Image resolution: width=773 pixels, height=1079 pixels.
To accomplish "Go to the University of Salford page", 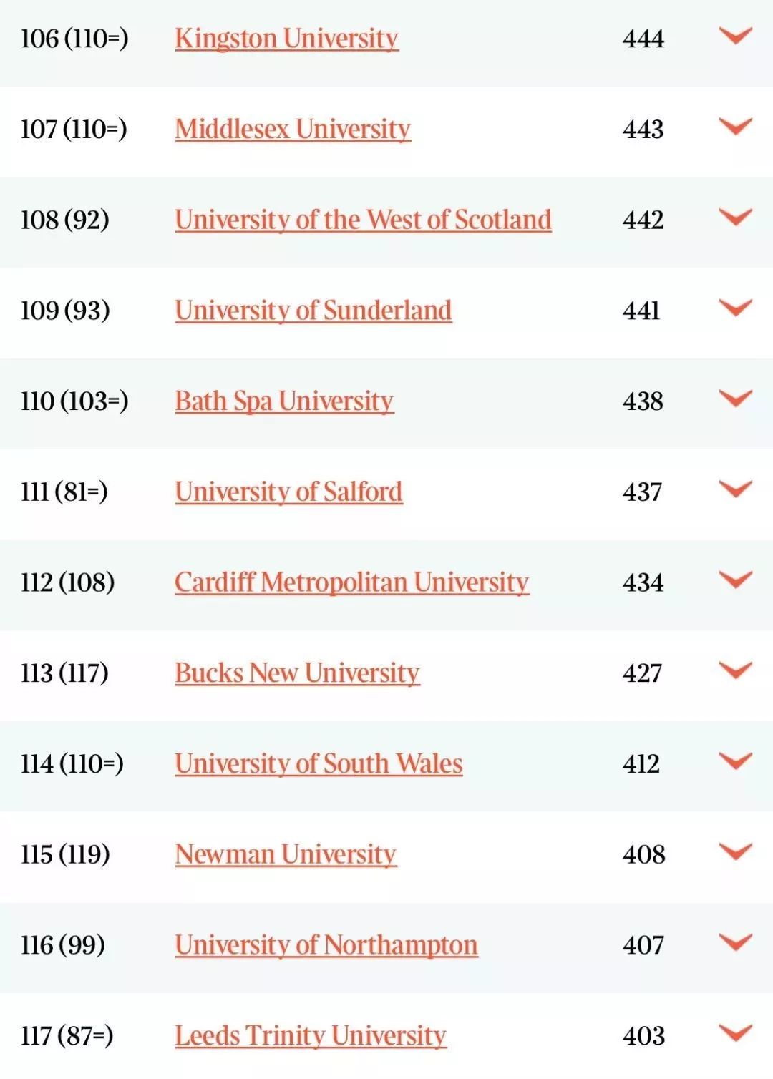I will point(288,492).
